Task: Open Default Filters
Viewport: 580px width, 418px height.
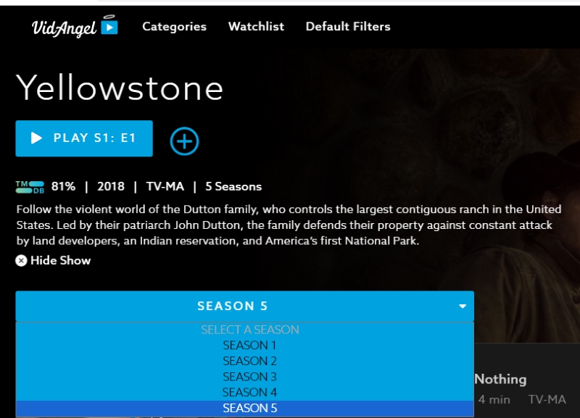Action: pyautogui.click(x=348, y=26)
